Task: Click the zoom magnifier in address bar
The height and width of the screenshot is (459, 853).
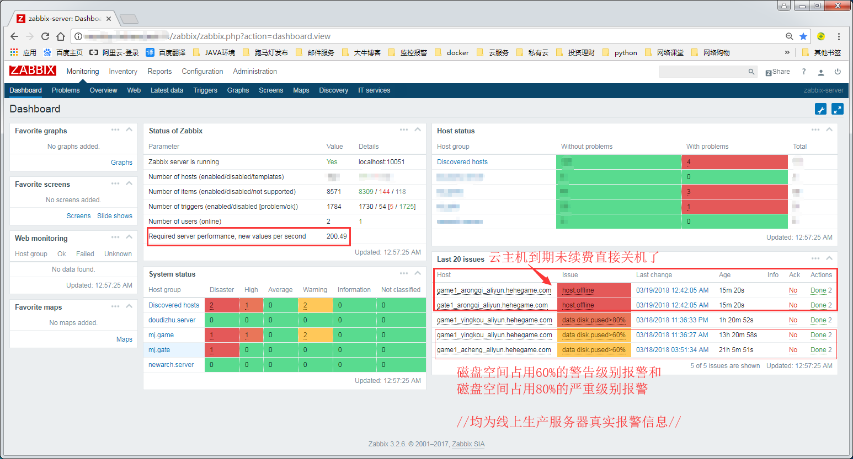Action: click(x=790, y=36)
